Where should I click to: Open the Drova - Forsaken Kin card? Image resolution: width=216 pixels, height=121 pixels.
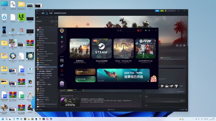124,49
